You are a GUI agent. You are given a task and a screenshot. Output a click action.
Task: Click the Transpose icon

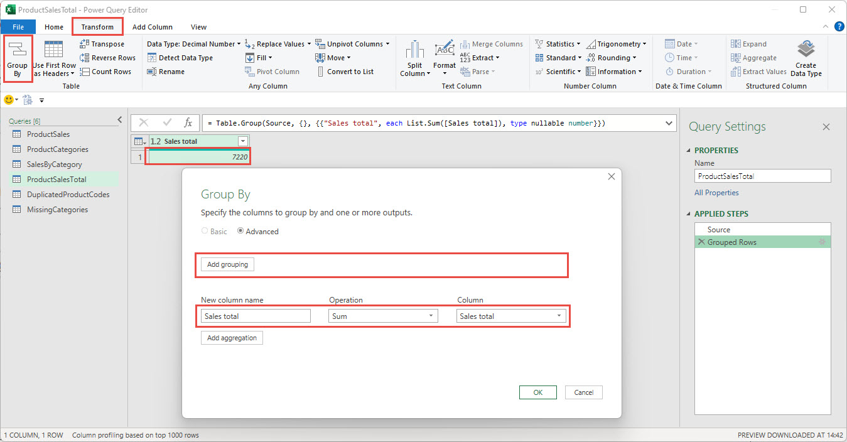[x=108, y=43]
